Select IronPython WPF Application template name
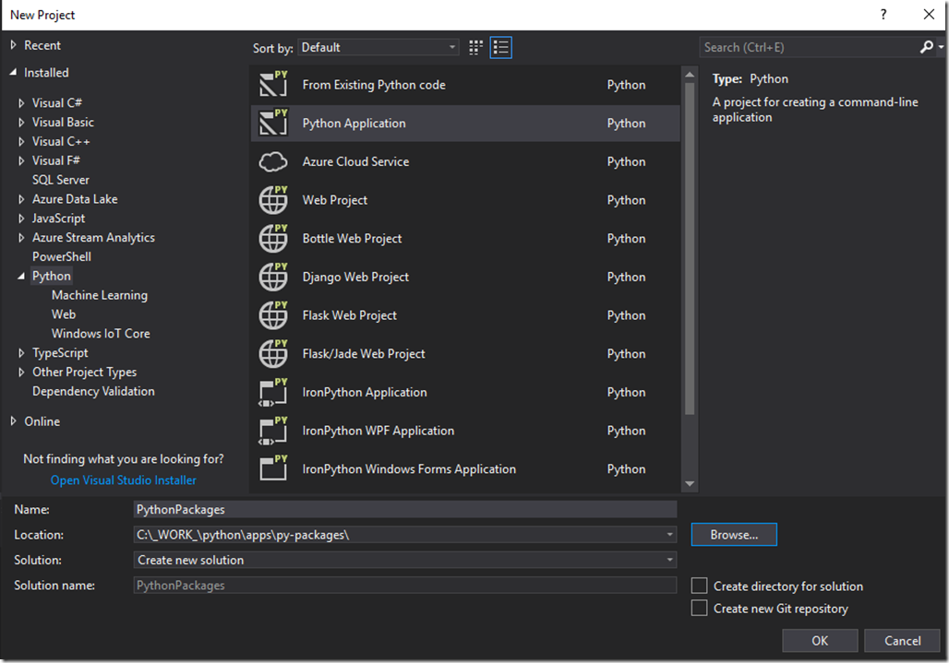949x663 pixels. pos(378,431)
